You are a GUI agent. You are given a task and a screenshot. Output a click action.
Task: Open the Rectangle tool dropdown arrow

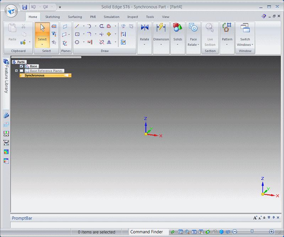(x=84, y=34)
